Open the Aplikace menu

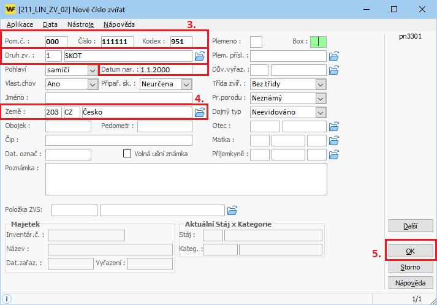20,24
